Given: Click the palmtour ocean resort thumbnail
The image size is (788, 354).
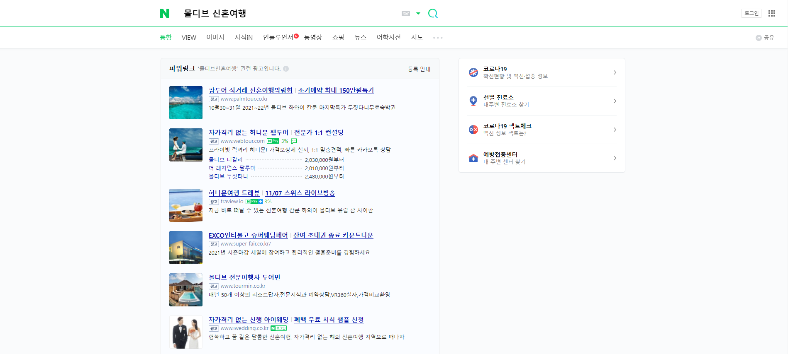Looking at the screenshot, I should click(x=186, y=103).
